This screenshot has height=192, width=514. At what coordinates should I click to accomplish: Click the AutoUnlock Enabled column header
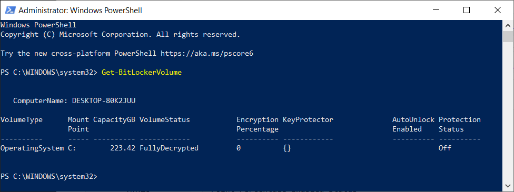[413, 124]
